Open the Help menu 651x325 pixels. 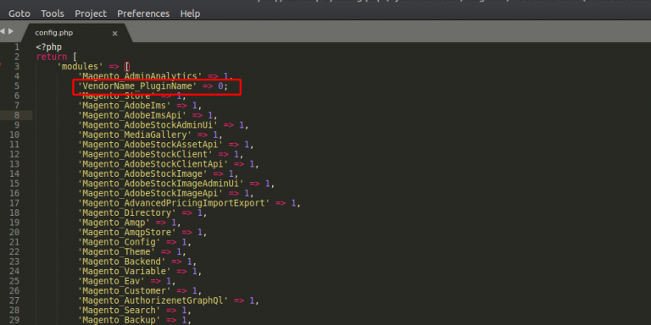[x=190, y=14]
